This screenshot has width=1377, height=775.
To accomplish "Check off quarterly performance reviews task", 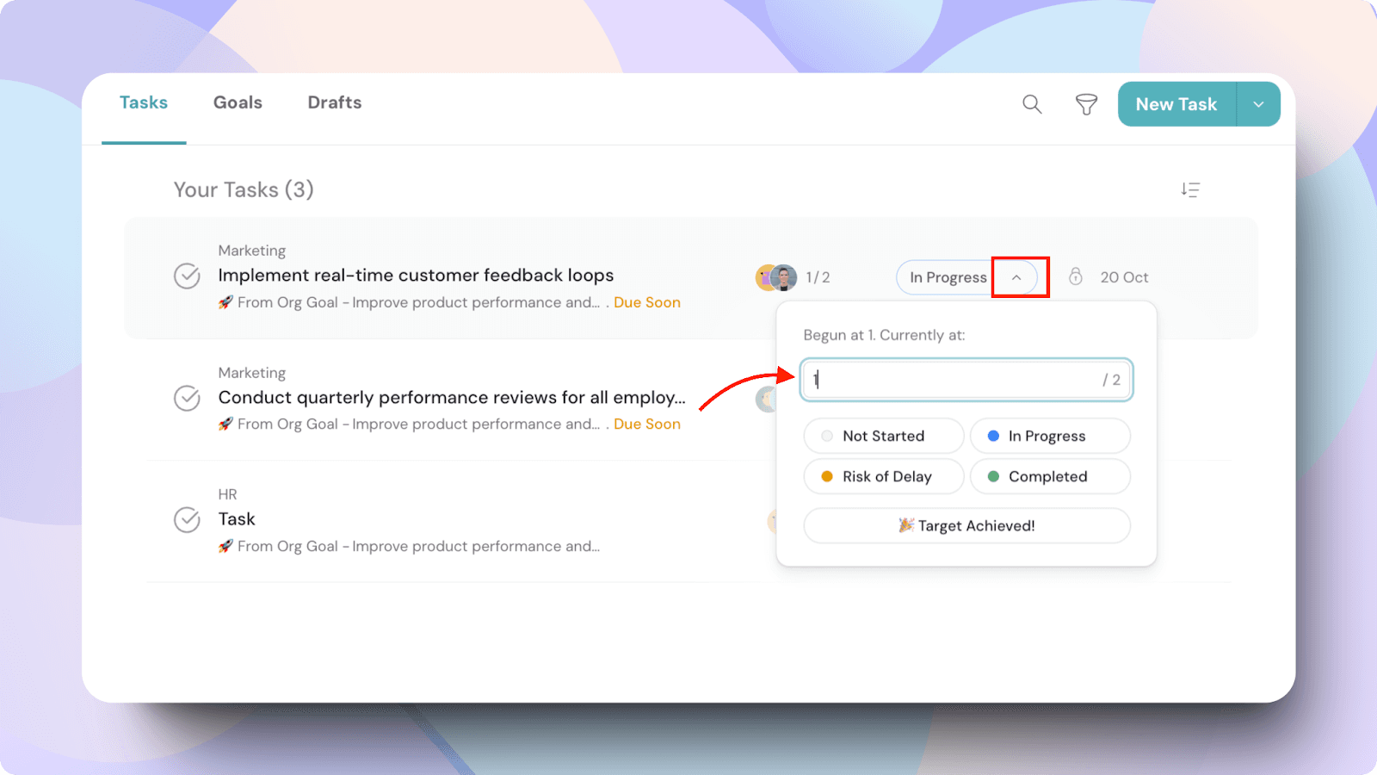I will (x=187, y=398).
